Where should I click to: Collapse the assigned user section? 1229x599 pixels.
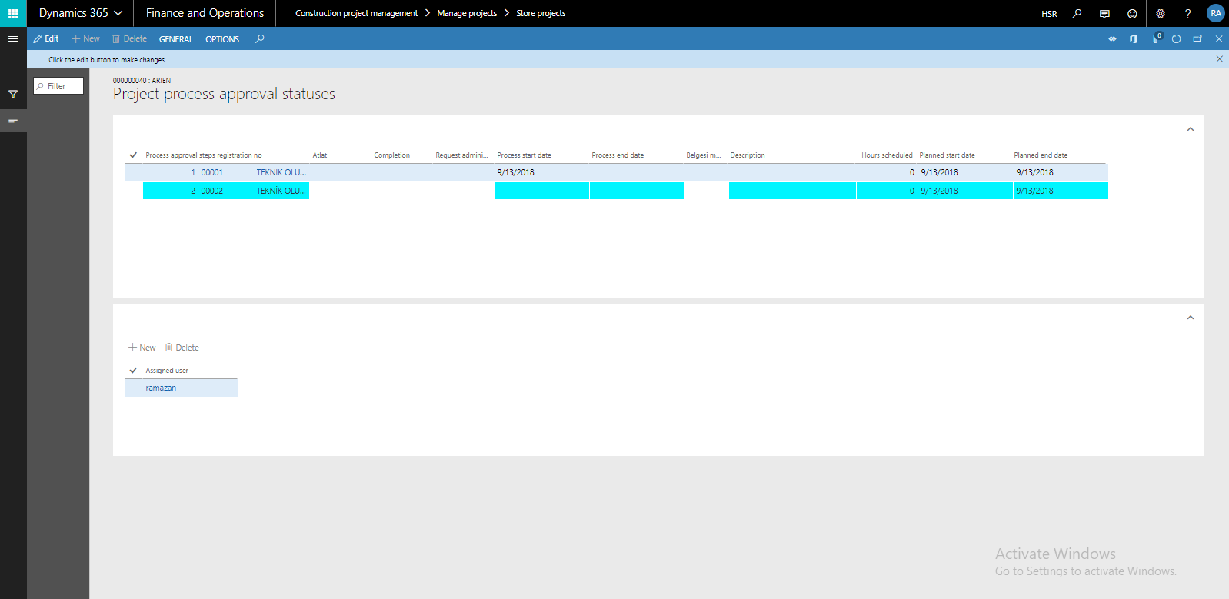1191,318
